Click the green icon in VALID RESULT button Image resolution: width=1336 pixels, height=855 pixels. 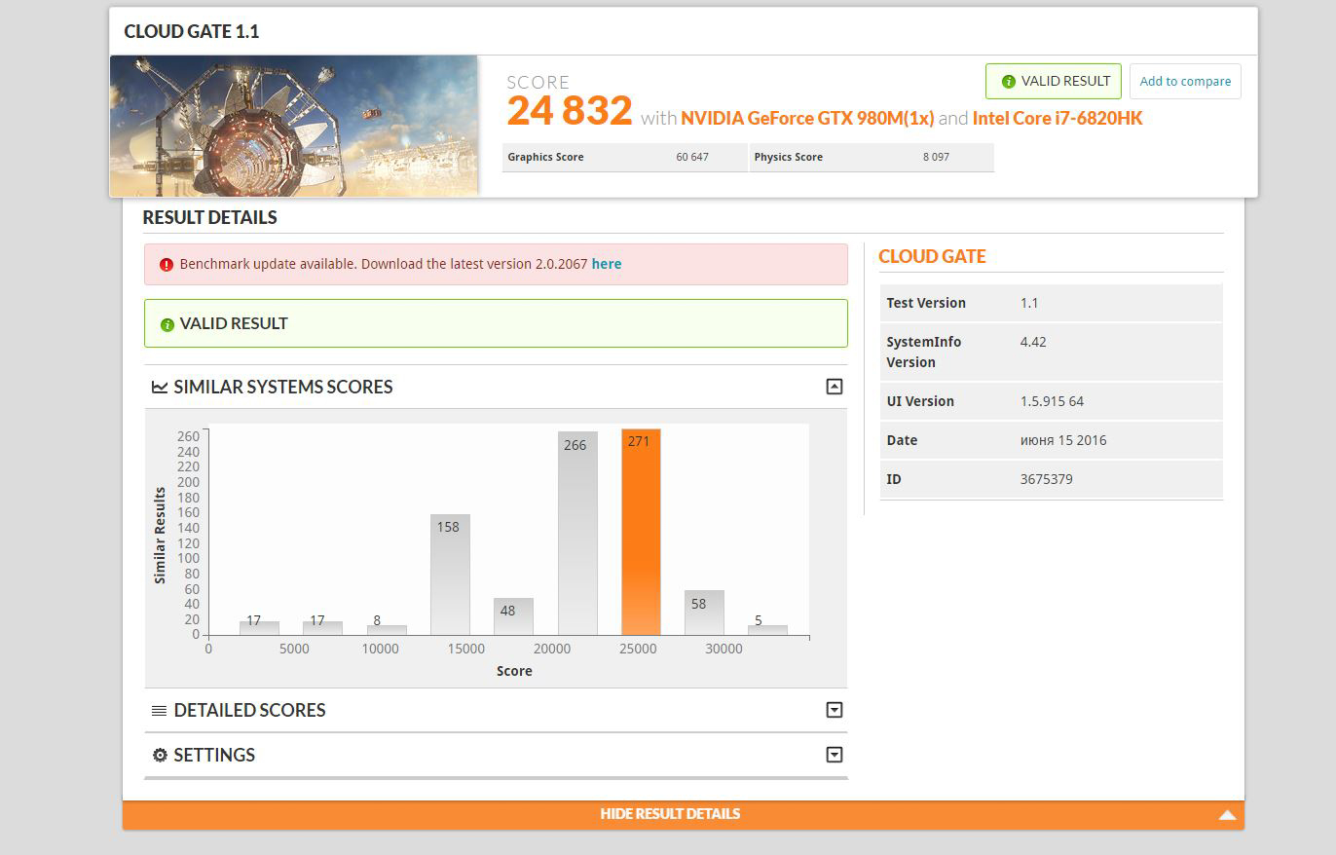tap(1009, 82)
